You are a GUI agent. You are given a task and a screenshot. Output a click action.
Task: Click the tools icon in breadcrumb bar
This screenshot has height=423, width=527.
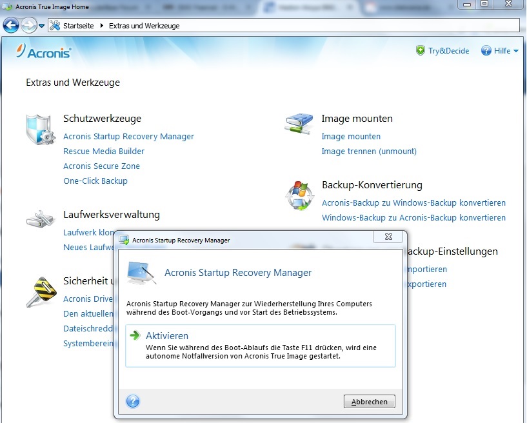pyautogui.click(x=55, y=26)
